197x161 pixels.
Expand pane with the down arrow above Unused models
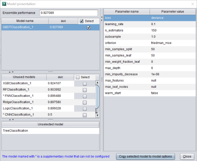(x=12, y=72)
